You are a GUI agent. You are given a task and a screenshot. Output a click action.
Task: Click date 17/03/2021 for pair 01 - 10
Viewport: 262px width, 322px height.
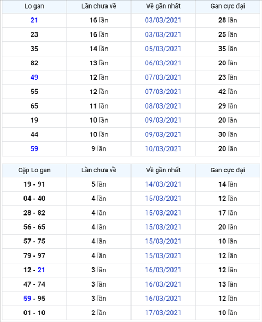tap(163, 313)
